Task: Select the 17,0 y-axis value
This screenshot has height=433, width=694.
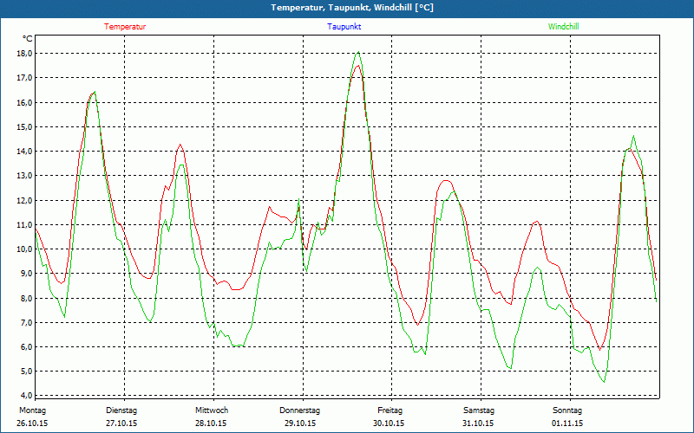Action: pos(25,78)
